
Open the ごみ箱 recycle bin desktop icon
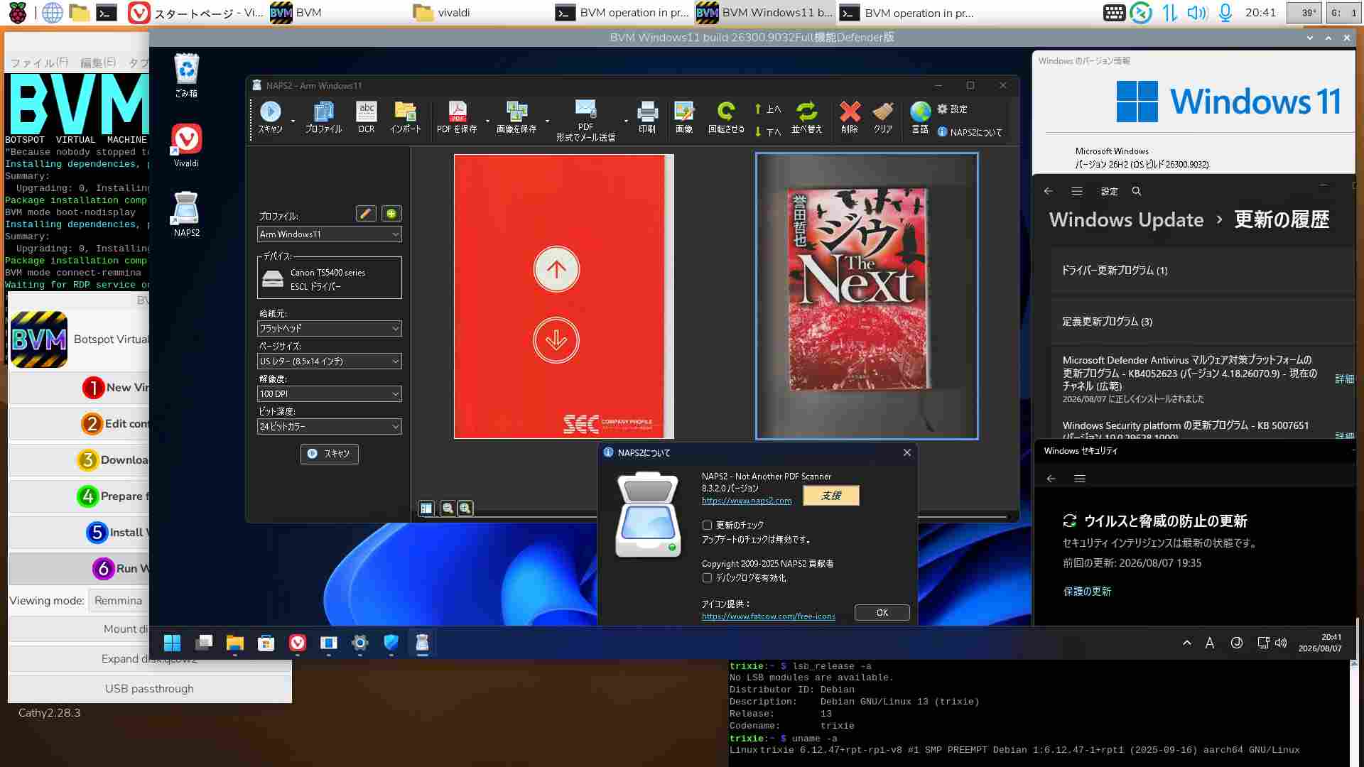[x=186, y=75]
